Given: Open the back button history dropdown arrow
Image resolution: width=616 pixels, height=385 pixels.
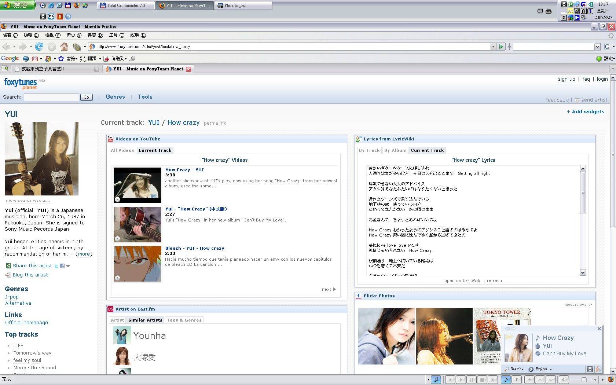Looking at the screenshot, I should [14, 47].
